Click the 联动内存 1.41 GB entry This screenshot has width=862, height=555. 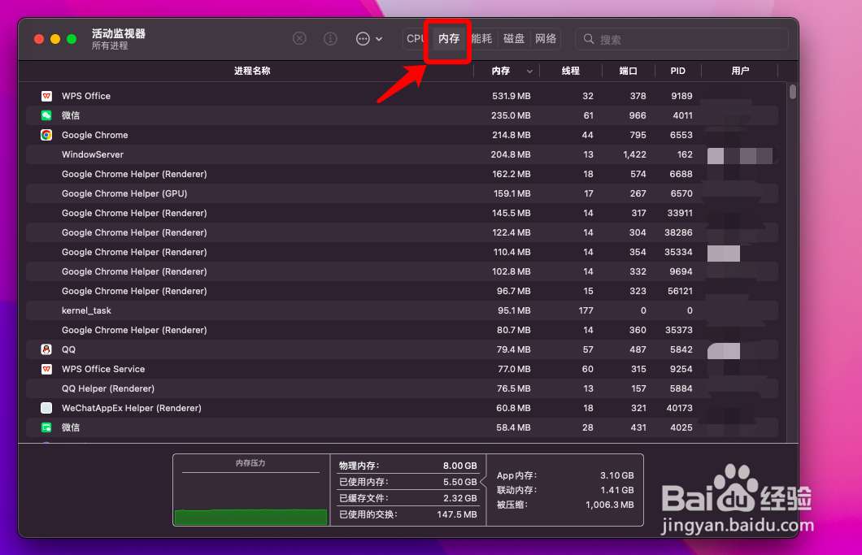565,490
